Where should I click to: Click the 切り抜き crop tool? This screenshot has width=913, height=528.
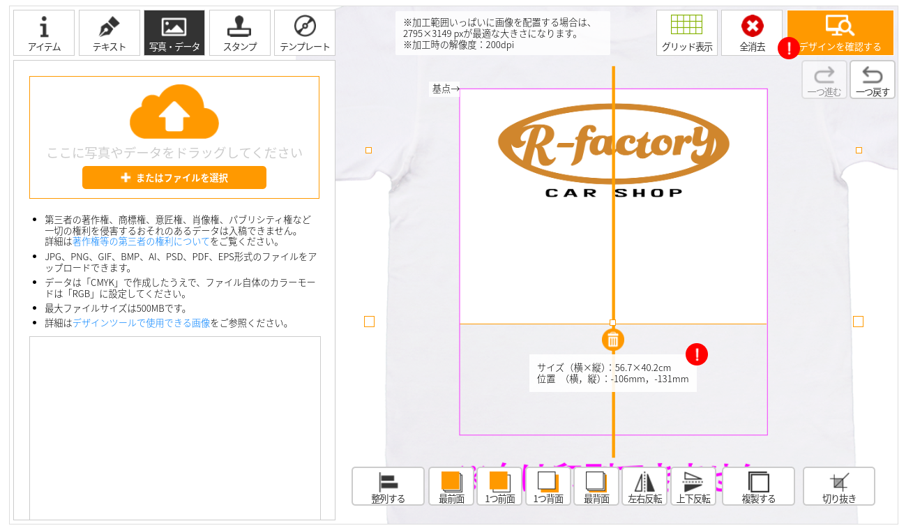[x=839, y=486]
